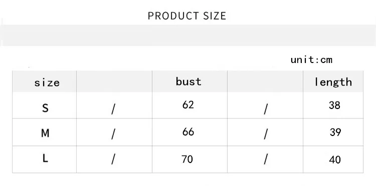Click the bust column header

(189, 81)
